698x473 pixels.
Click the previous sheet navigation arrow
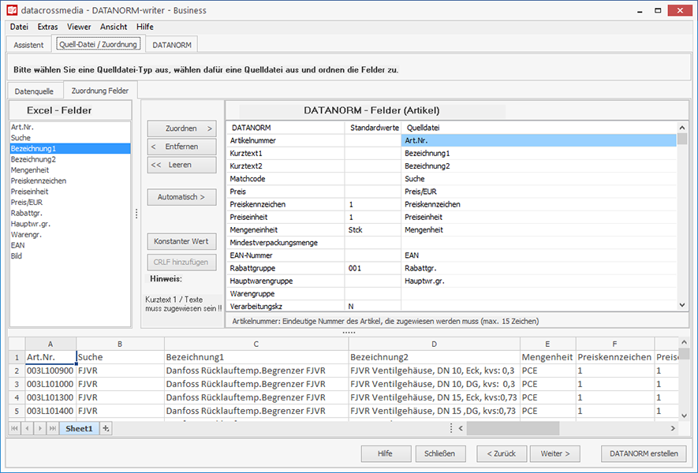[x=28, y=428]
